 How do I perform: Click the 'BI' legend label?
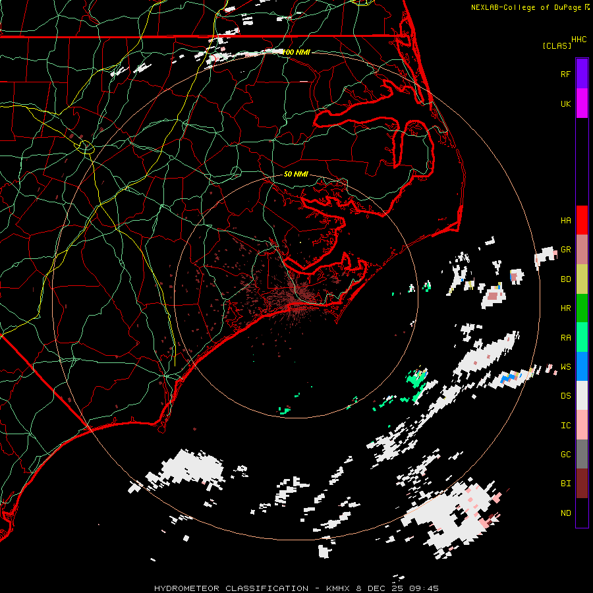pyautogui.click(x=565, y=484)
